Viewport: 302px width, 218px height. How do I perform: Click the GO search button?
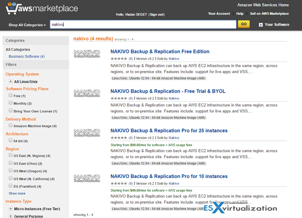tap(244, 24)
